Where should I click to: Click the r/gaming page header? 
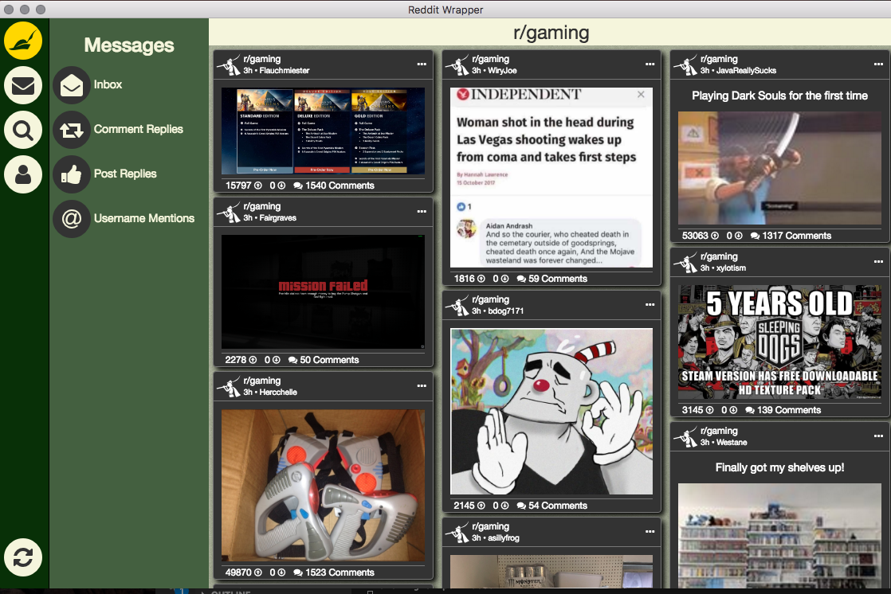(x=551, y=33)
